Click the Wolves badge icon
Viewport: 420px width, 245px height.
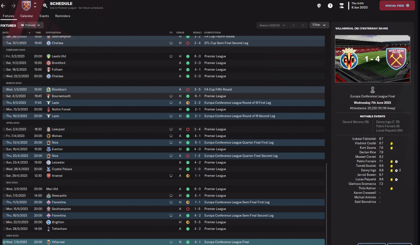49,136
